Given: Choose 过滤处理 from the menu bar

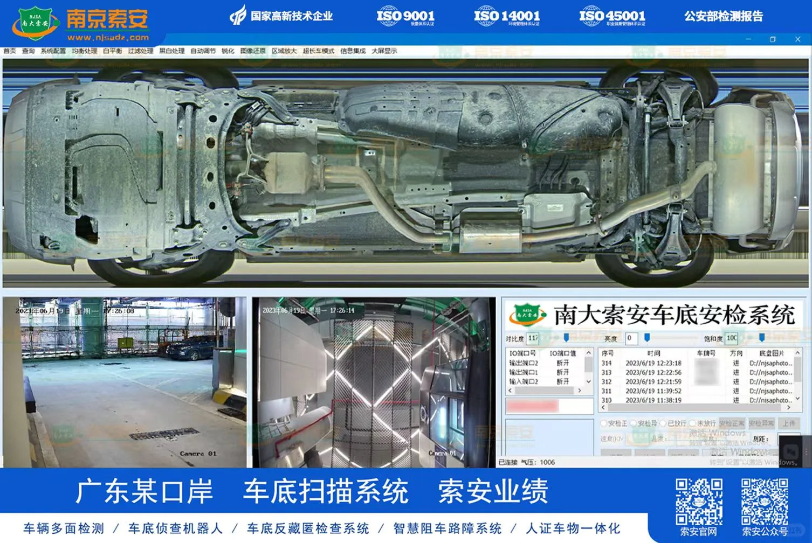Looking at the screenshot, I should [x=141, y=51].
